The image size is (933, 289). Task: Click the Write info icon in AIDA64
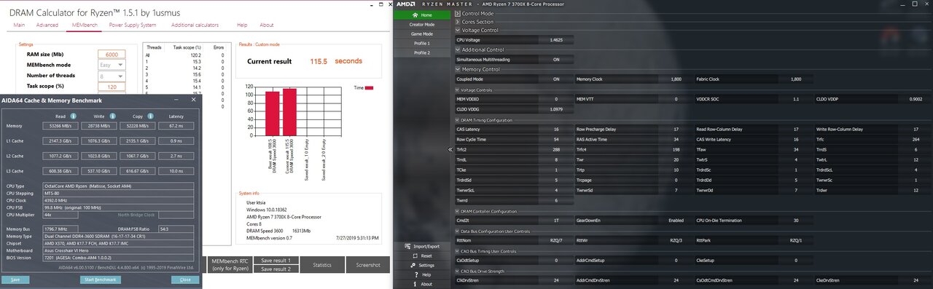112,116
